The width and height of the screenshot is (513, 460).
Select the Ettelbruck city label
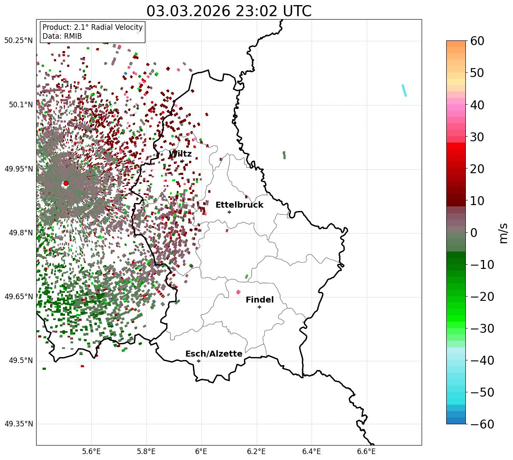click(x=239, y=205)
